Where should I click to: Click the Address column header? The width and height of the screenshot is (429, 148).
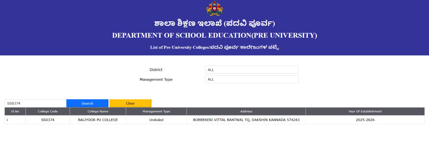pyautogui.click(x=246, y=111)
